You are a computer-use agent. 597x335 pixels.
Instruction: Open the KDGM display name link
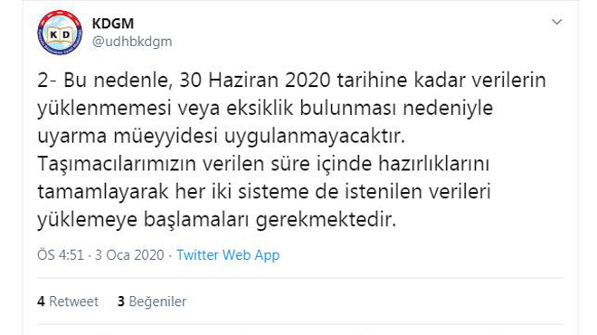tap(113, 24)
